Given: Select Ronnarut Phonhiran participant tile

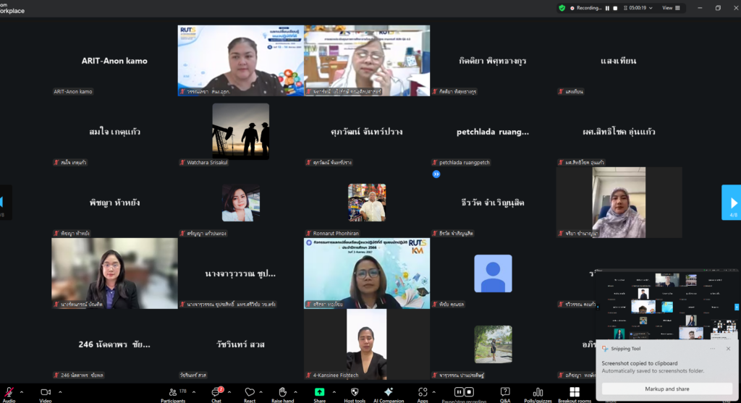Looking at the screenshot, I should click(367, 202).
